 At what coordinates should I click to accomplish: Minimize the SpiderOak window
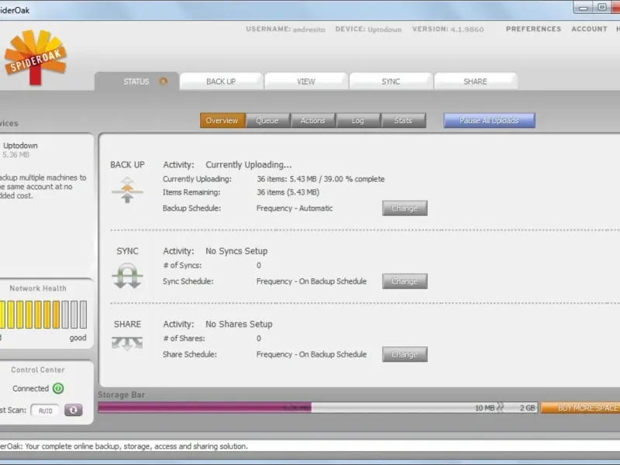pos(584,8)
